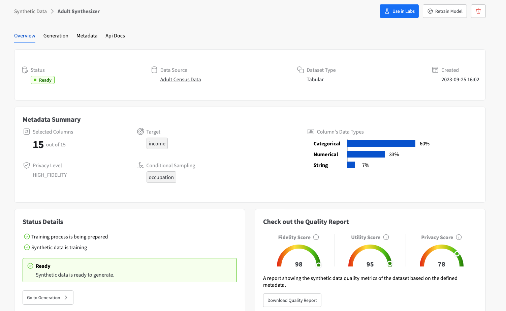Click the breadcrumb chevron separator
506x311 pixels.
(x=52, y=11)
